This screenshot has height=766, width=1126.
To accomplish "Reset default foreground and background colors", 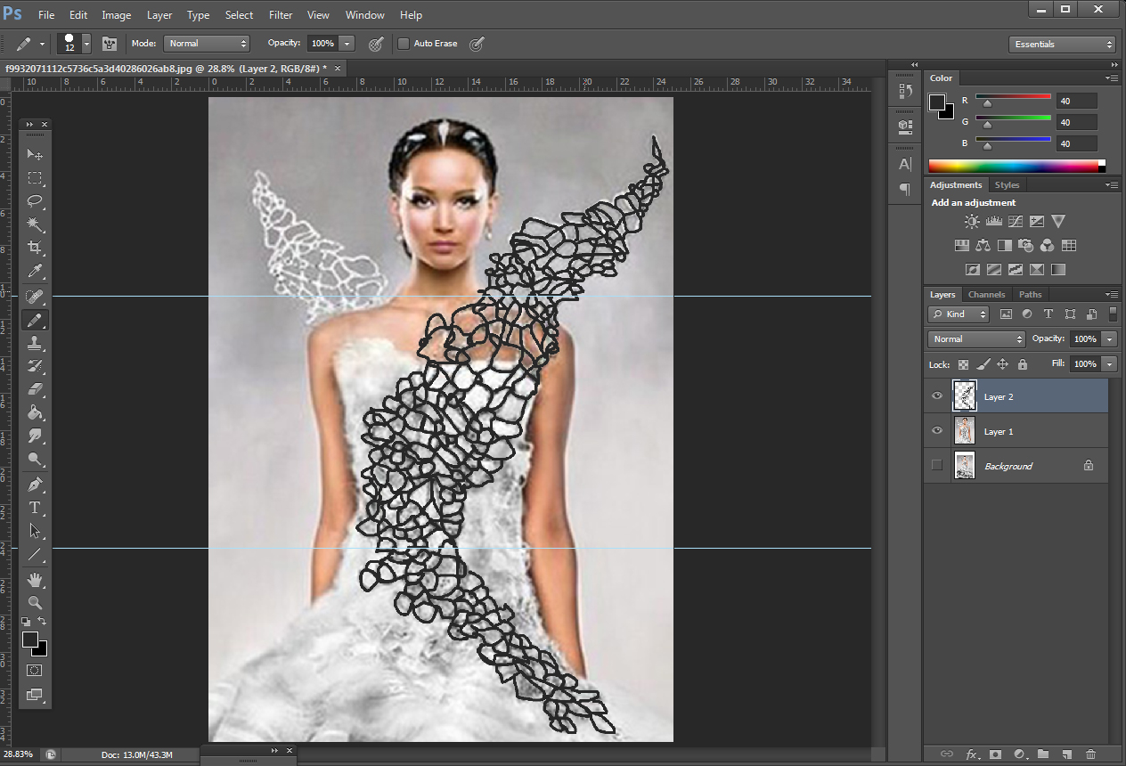I will [x=27, y=621].
